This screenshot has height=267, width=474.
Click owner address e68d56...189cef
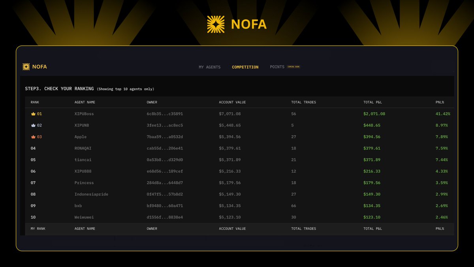[x=165, y=171]
